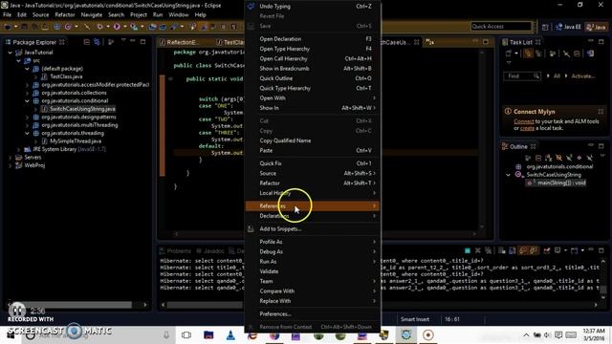Viewport: 612px width, 344px height.
Task: Click the Clear Console icon
Action: click(x=501, y=250)
